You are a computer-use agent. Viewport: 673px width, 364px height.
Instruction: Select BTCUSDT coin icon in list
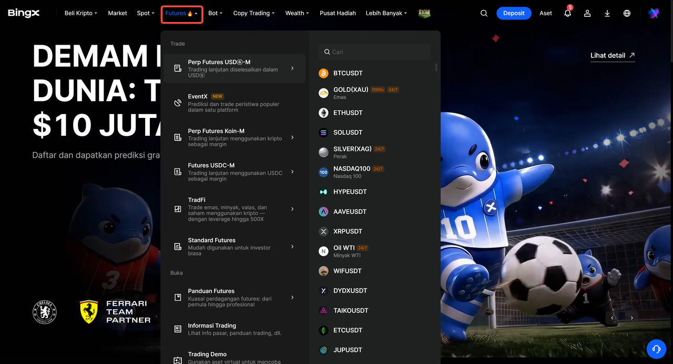[x=323, y=73]
